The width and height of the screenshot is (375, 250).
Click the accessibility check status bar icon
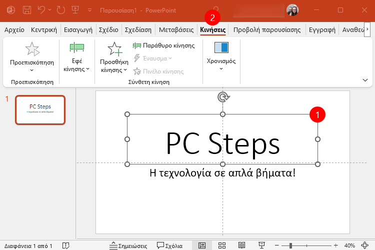click(66, 245)
